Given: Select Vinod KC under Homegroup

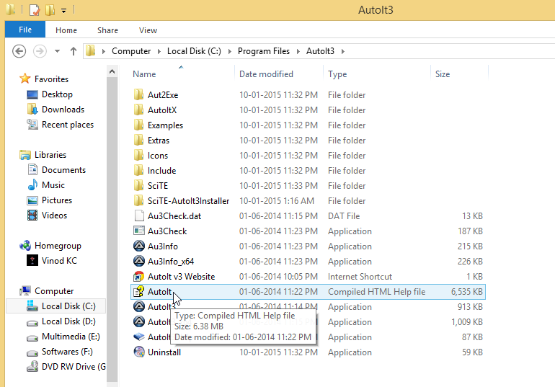Looking at the screenshot, I should [x=59, y=261].
